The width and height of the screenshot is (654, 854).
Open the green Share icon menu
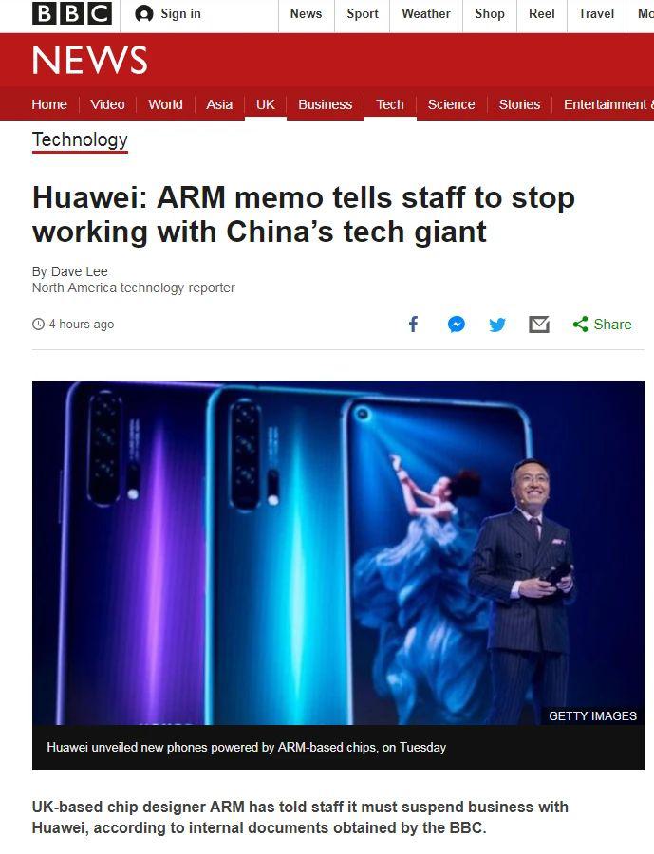(x=580, y=325)
